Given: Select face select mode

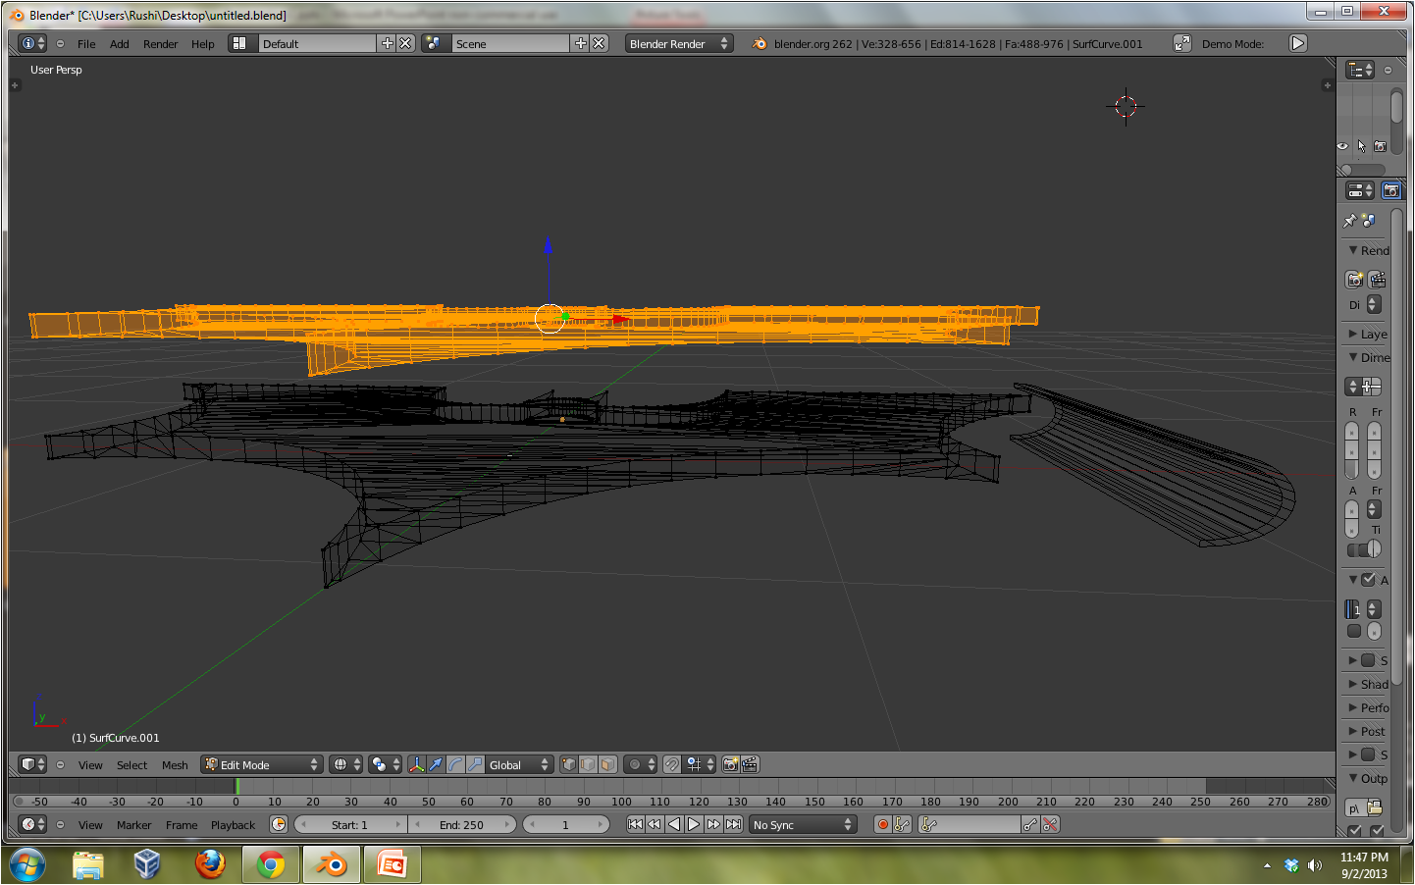Looking at the screenshot, I should coord(607,764).
